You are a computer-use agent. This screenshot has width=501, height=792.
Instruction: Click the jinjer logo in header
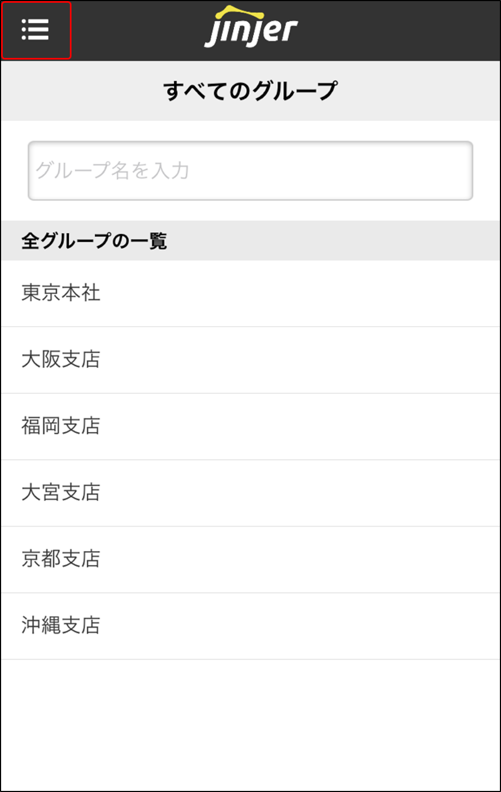(251, 30)
